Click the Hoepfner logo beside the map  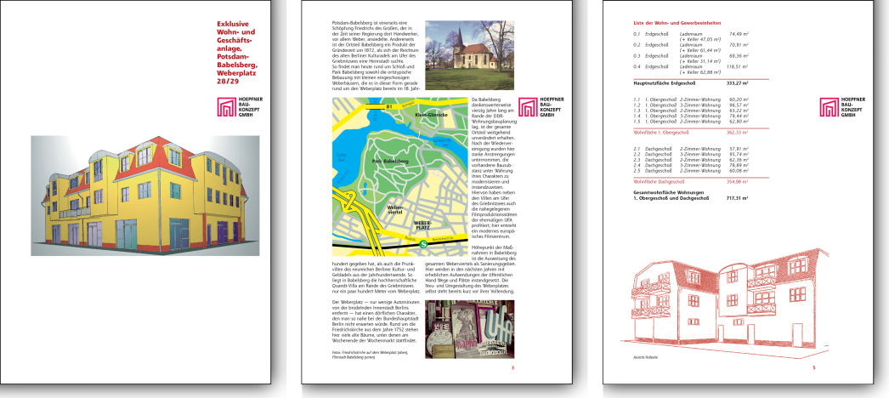click(528, 107)
